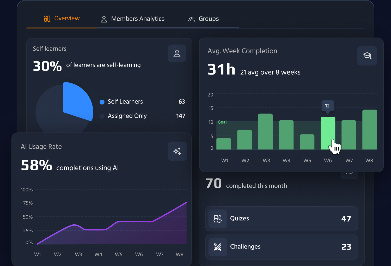Click the green Goal label
Image resolution: width=391 pixels, height=266 pixels.
(x=222, y=122)
